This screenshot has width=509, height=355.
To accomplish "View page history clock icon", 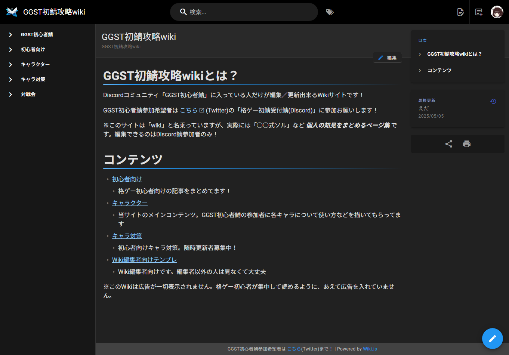I will [x=493, y=101].
